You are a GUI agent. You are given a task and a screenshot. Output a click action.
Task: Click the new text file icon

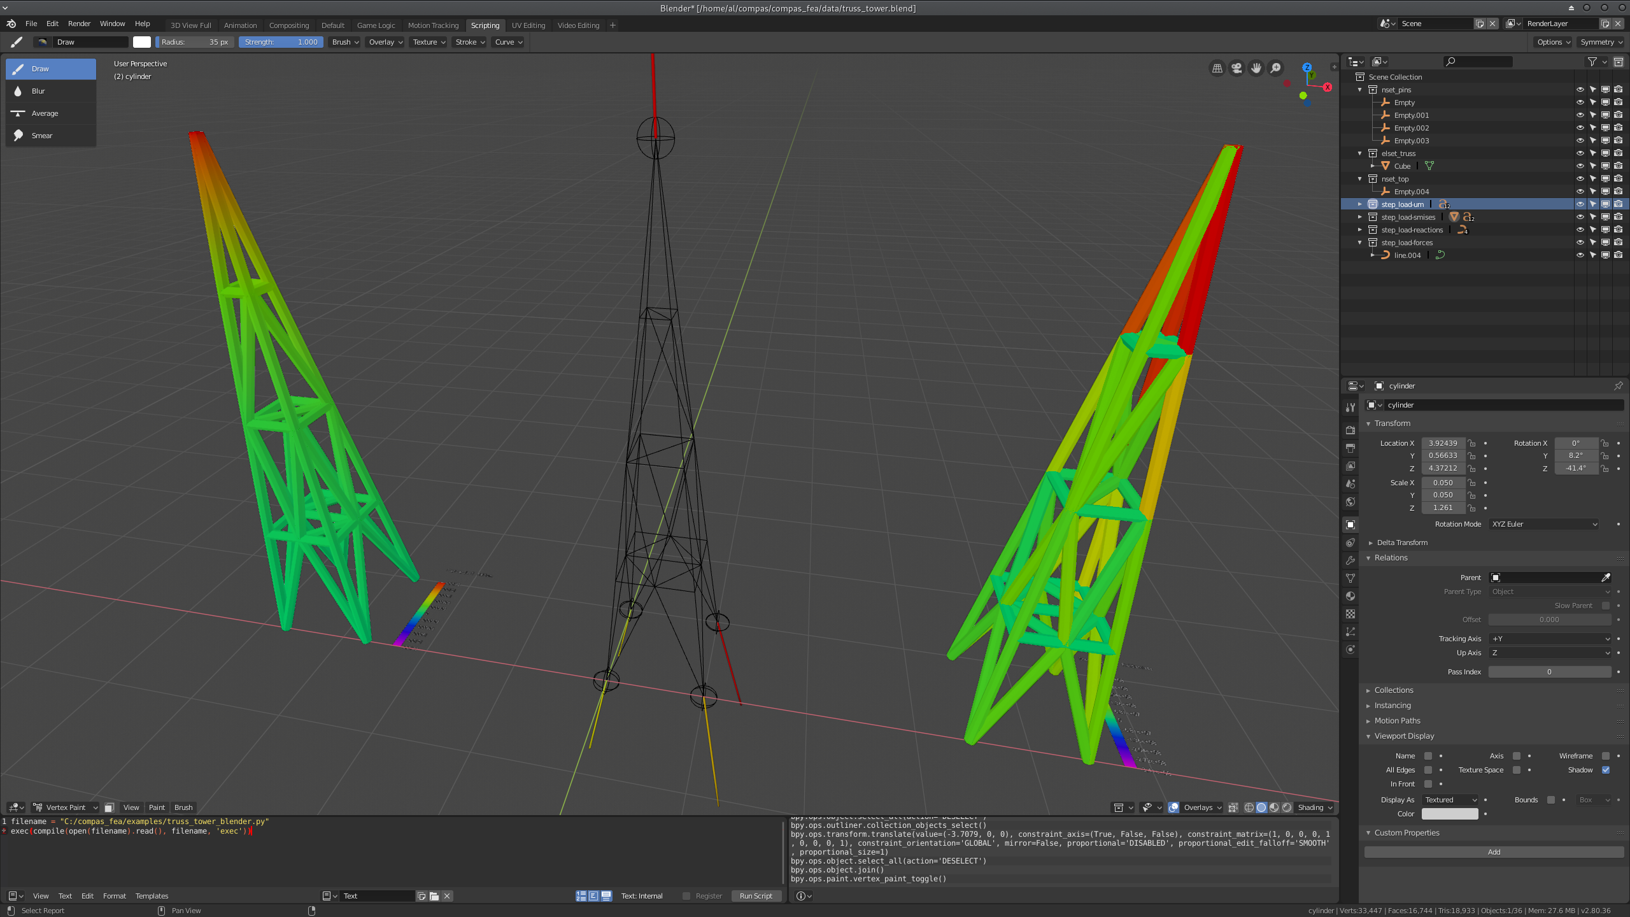421,895
